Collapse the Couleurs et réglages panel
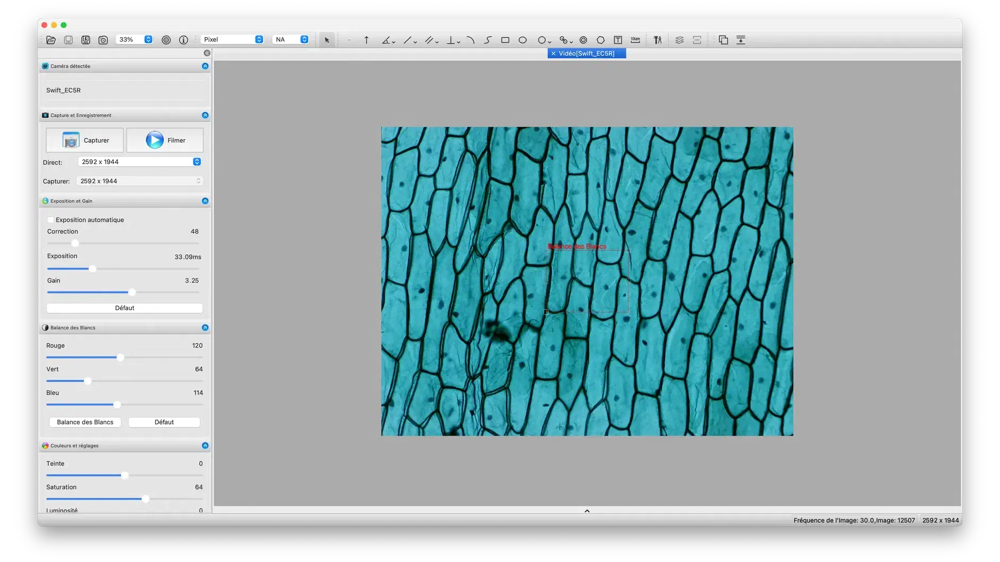1000x562 pixels. (x=205, y=446)
